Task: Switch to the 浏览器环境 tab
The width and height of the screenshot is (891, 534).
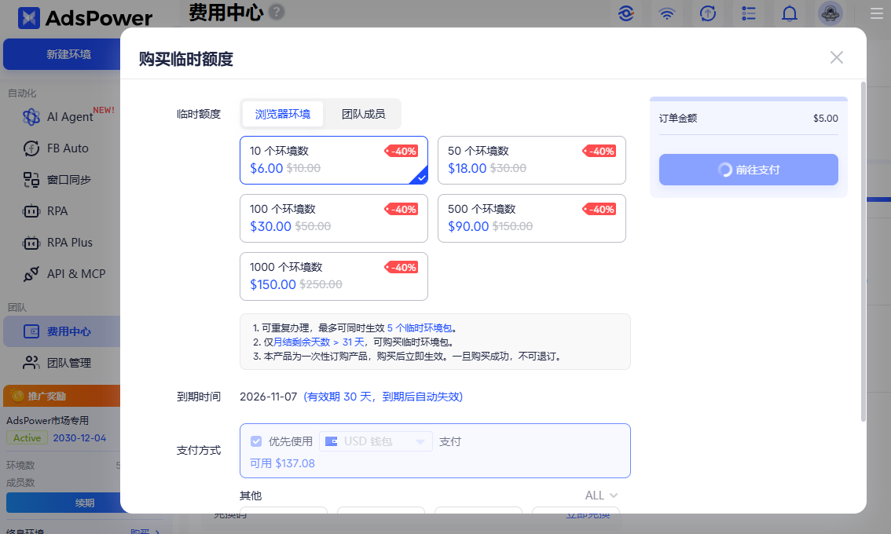Action: 283,114
